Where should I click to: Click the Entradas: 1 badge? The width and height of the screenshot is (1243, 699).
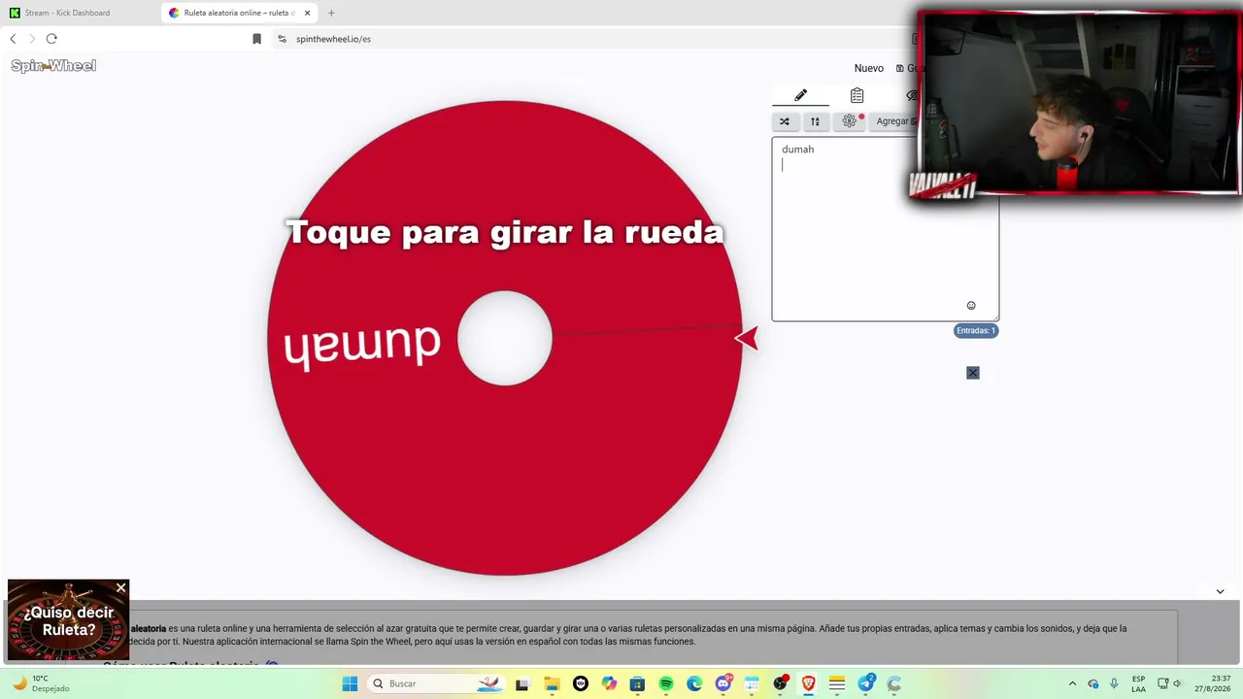pos(976,331)
